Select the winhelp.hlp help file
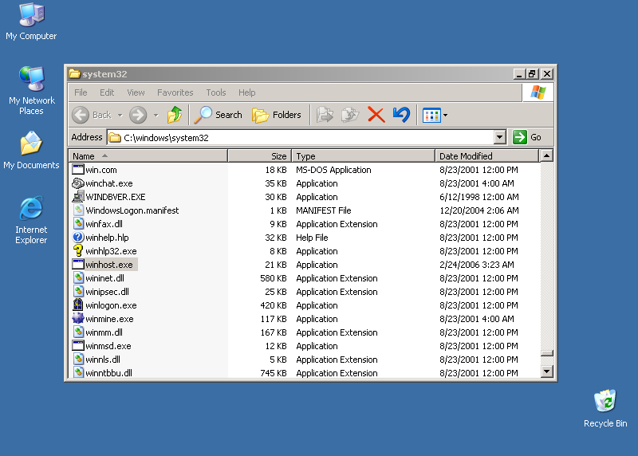The image size is (638, 456). pyautogui.click(x=107, y=238)
